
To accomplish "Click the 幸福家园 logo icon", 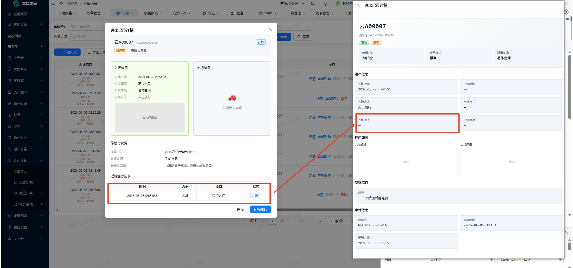I will (16, 4).
